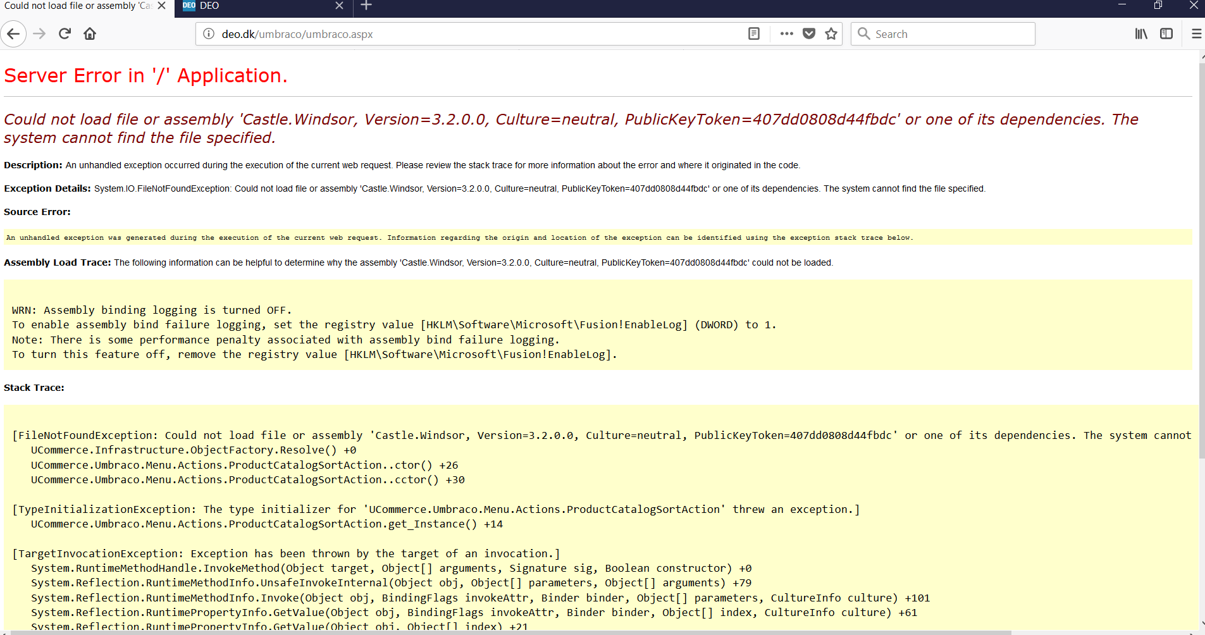Screen dimensions: 1205x635
Task: Click '[TypeInitializationException:' stack trace line
Action: [x=436, y=510]
